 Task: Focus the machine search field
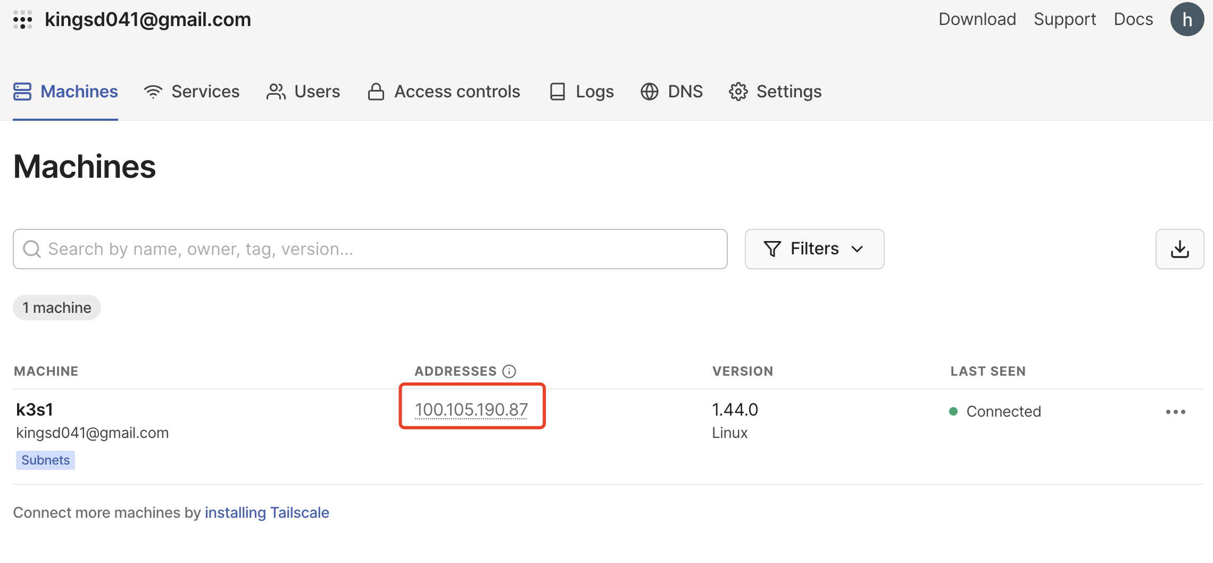(x=370, y=249)
